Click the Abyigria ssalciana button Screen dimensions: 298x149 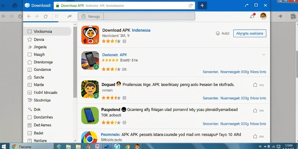click(x=250, y=33)
